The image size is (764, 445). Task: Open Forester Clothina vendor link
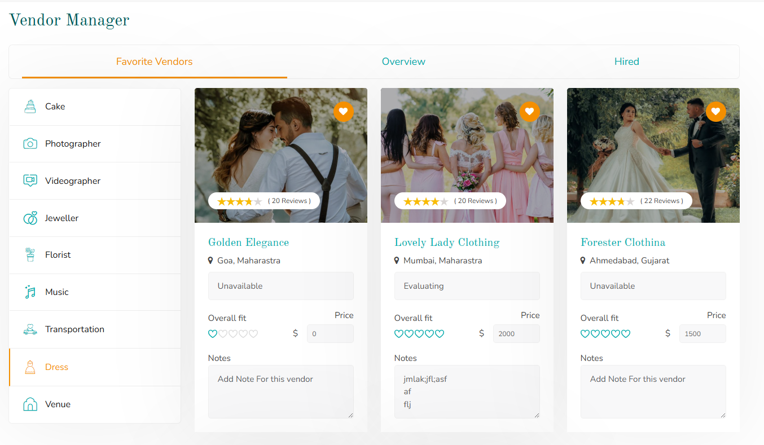[623, 243]
